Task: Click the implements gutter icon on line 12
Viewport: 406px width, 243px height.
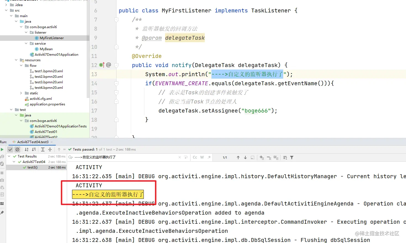Action: (x=102, y=65)
